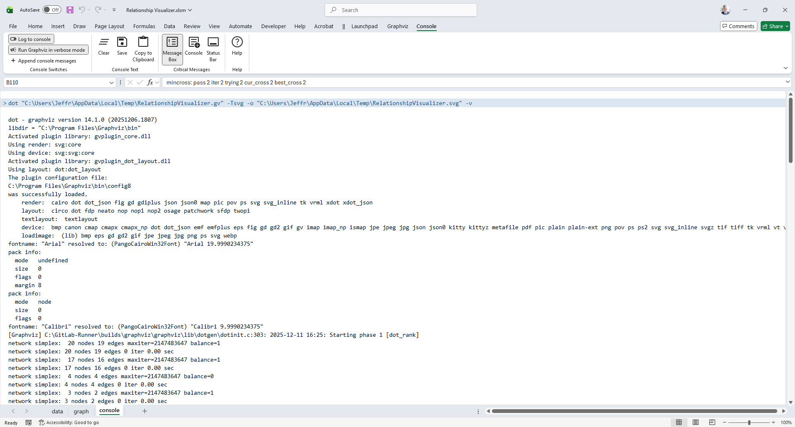
Task: Enable Append console messages option
Action: (x=43, y=61)
